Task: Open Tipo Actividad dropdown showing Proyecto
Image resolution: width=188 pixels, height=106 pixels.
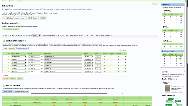Action: (x=19, y=72)
